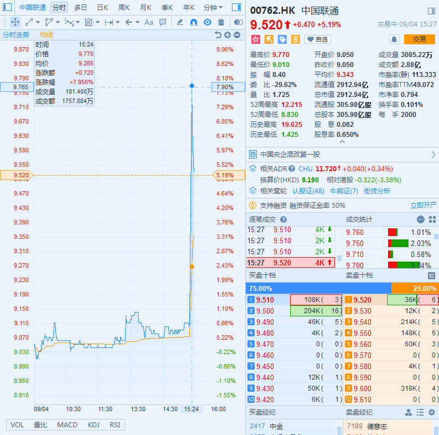The width and height of the screenshot is (439, 435).
Task: Select the wave pattern drawing tool
Action: [x=69, y=22]
